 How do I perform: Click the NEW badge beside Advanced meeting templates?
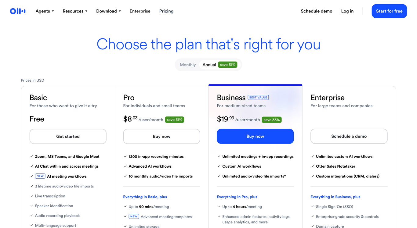[x=134, y=216]
